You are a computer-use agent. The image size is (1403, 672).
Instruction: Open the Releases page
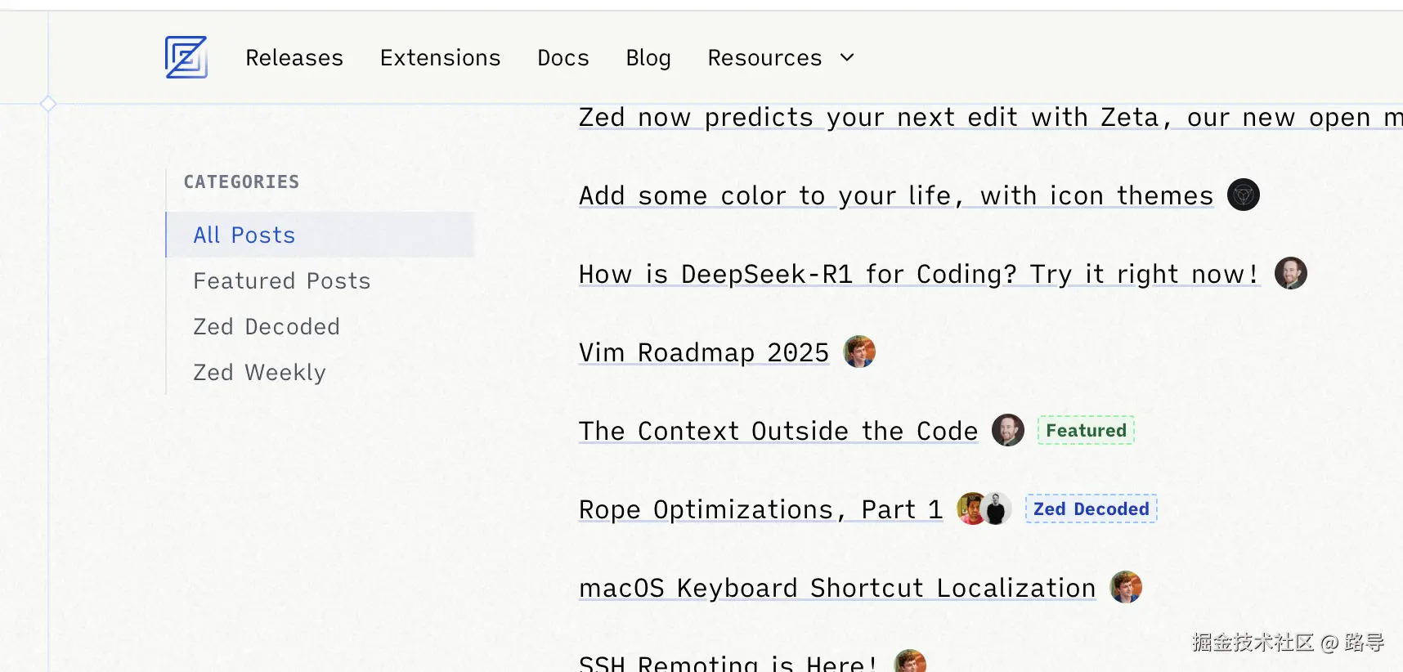(x=294, y=58)
